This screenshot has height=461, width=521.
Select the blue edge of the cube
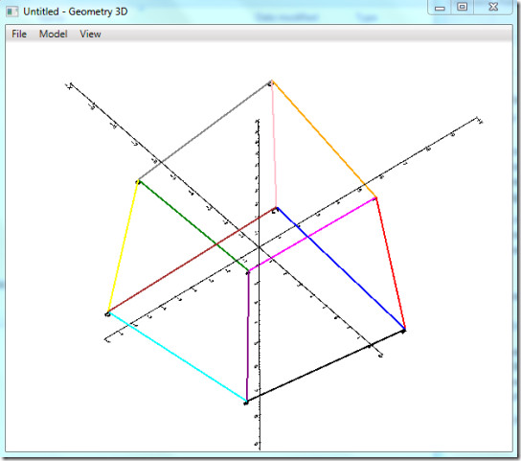point(341,268)
